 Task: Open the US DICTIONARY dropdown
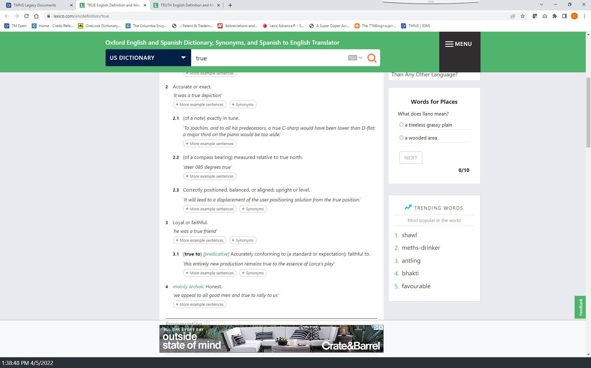[148, 58]
